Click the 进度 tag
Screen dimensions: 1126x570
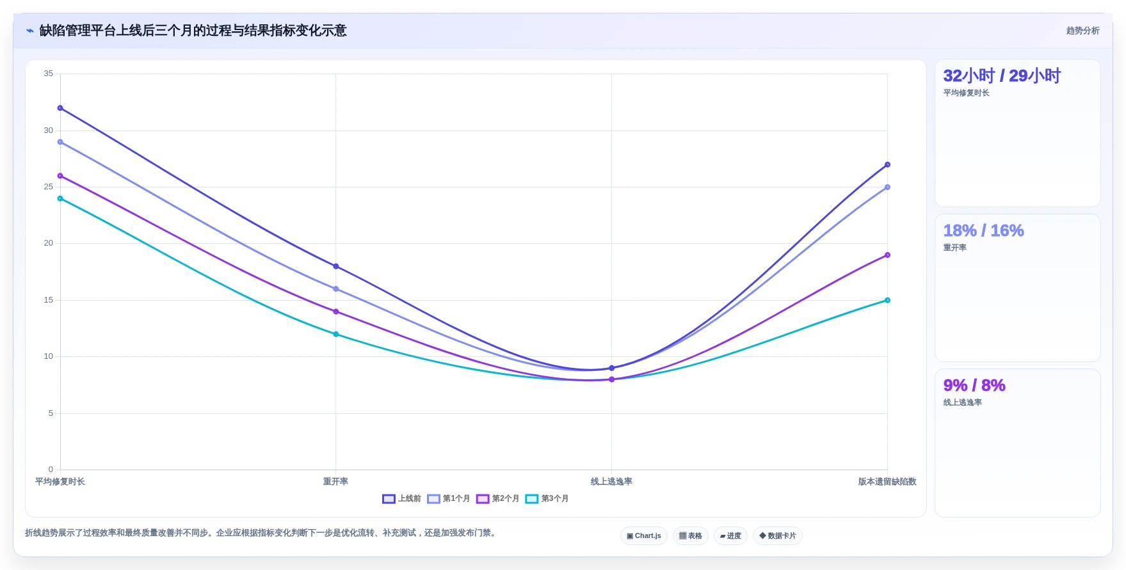click(x=730, y=536)
